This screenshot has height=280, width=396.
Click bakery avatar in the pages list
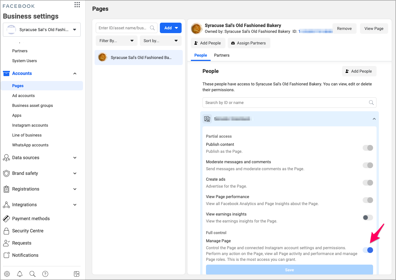pos(103,57)
